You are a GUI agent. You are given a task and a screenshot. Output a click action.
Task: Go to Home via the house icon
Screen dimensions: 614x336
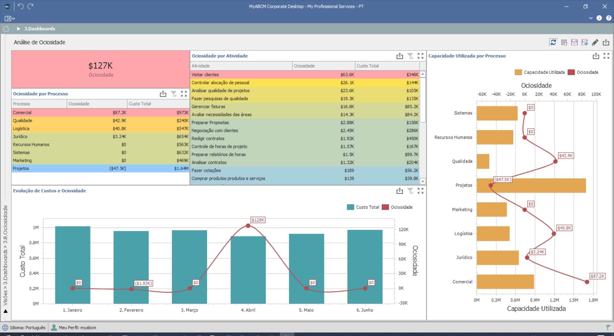coord(6,29)
